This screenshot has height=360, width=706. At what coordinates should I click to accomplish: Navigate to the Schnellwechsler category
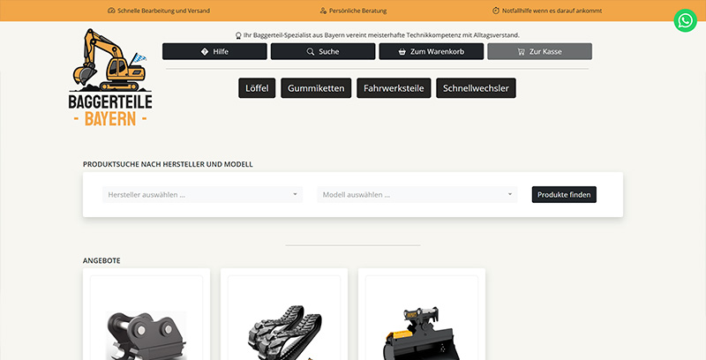(x=476, y=89)
